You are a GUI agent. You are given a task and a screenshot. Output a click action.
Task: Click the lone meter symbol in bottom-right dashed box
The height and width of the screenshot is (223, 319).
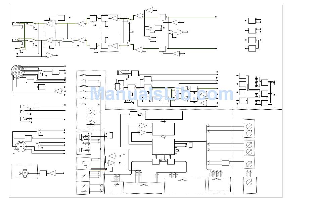click(x=249, y=183)
